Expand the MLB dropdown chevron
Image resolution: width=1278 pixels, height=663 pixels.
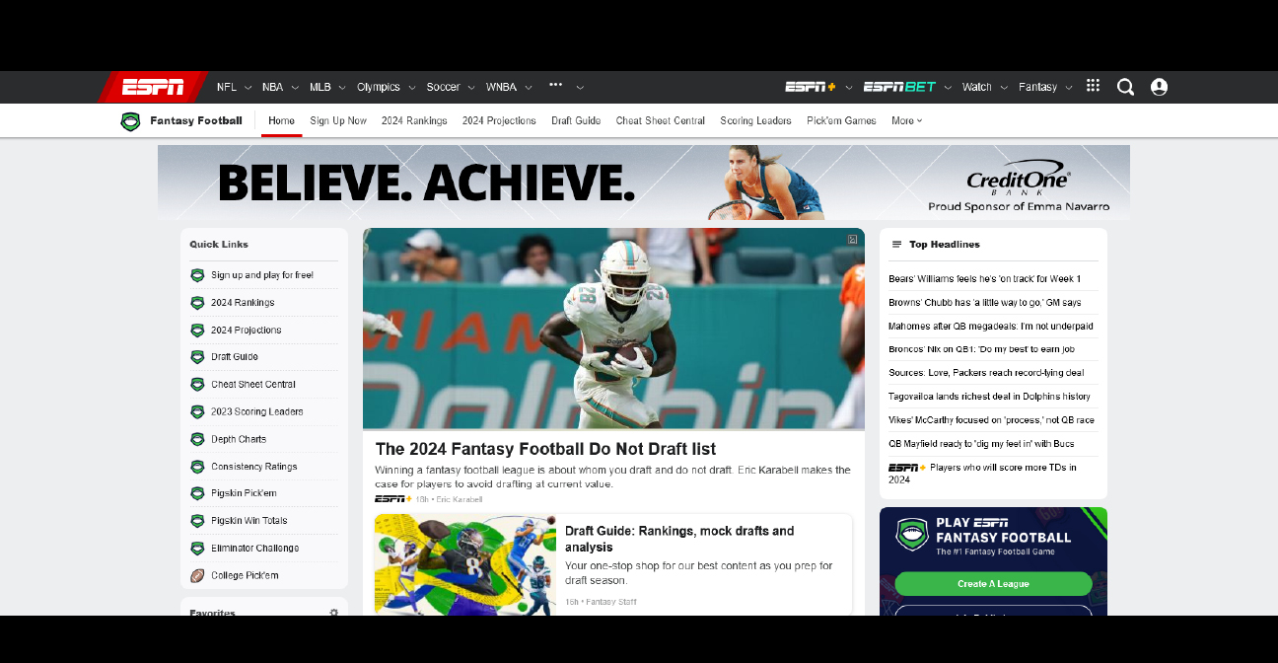pos(342,88)
